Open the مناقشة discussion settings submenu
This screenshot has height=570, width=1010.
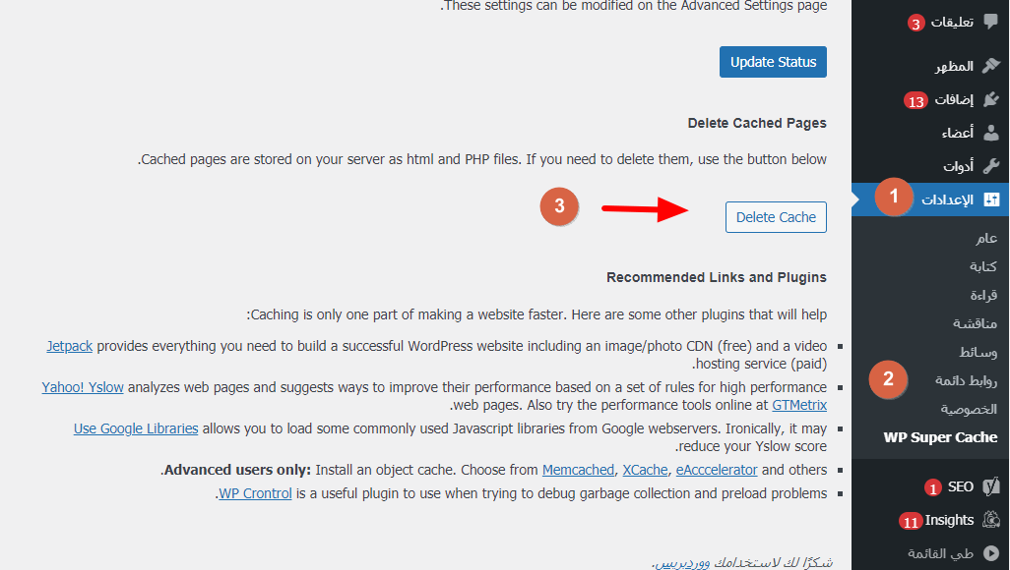click(x=975, y=323)
